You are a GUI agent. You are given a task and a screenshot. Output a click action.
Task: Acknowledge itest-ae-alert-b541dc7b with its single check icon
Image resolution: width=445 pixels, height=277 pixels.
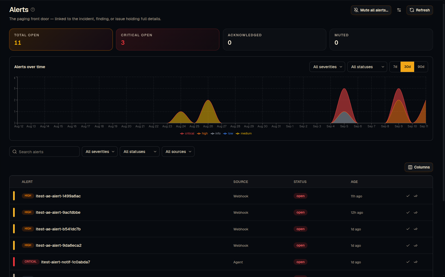pos(408,229)
